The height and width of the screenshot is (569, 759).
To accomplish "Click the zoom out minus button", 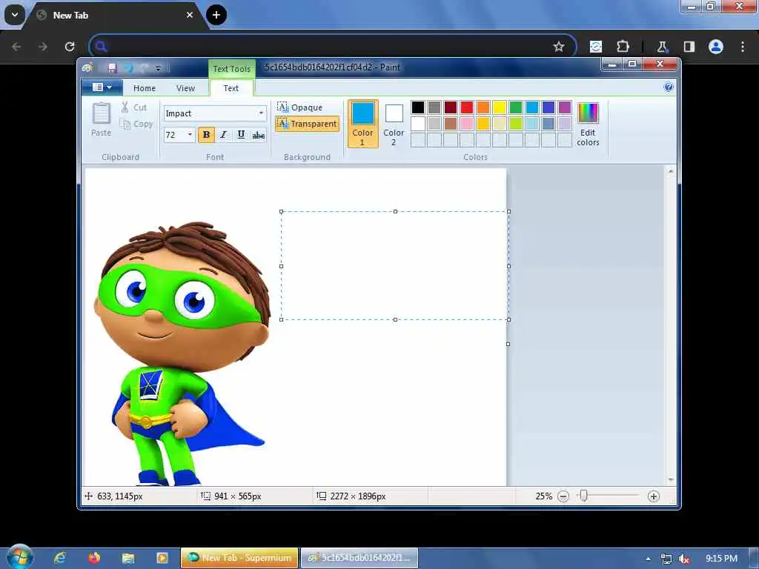I will (x=563, y=496).
